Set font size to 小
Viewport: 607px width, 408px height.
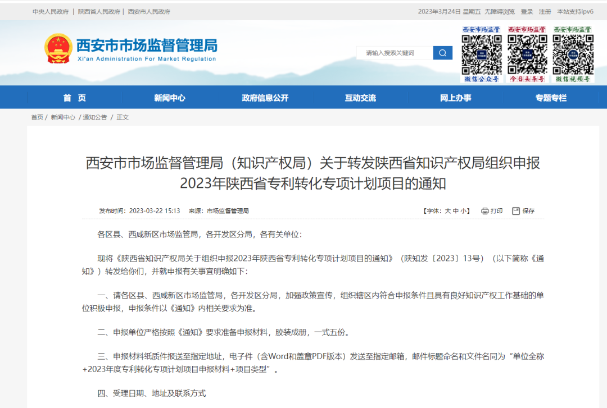pos(463,211)
